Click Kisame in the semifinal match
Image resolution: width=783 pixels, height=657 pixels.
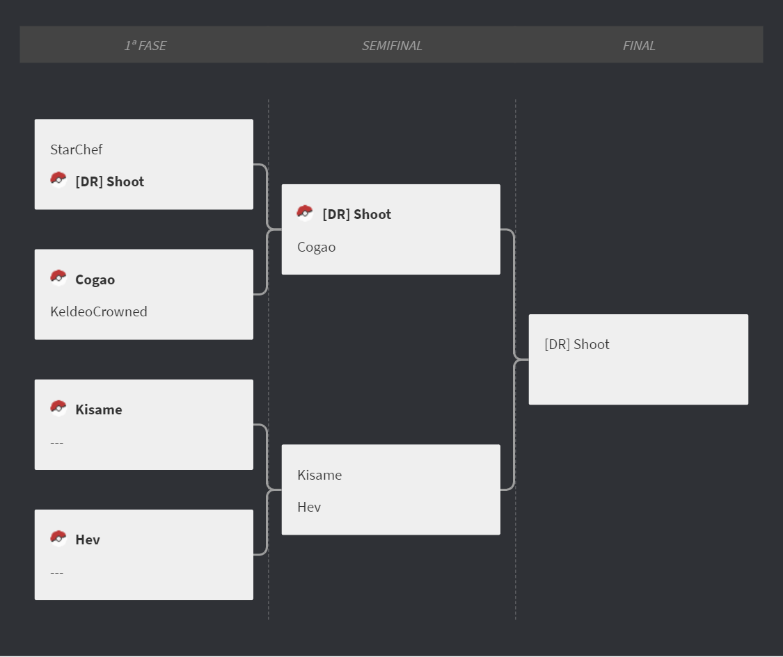coord(319,475)
